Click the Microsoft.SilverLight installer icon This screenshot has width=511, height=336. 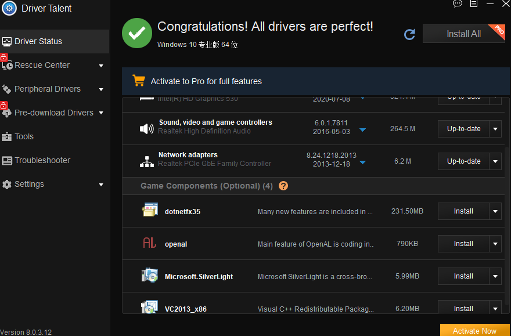150,275
